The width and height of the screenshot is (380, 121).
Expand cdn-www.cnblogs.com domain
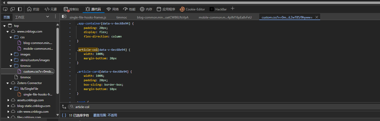click(x=8, y=112)
